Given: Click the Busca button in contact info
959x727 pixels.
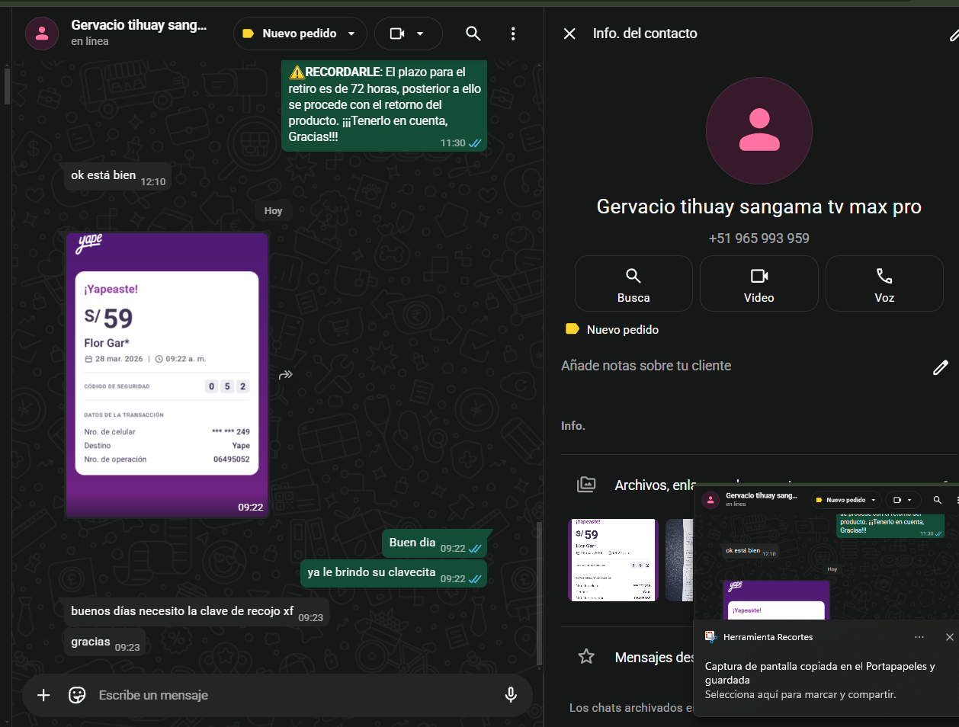Looking at the screenshot, I should coord(633,283).
